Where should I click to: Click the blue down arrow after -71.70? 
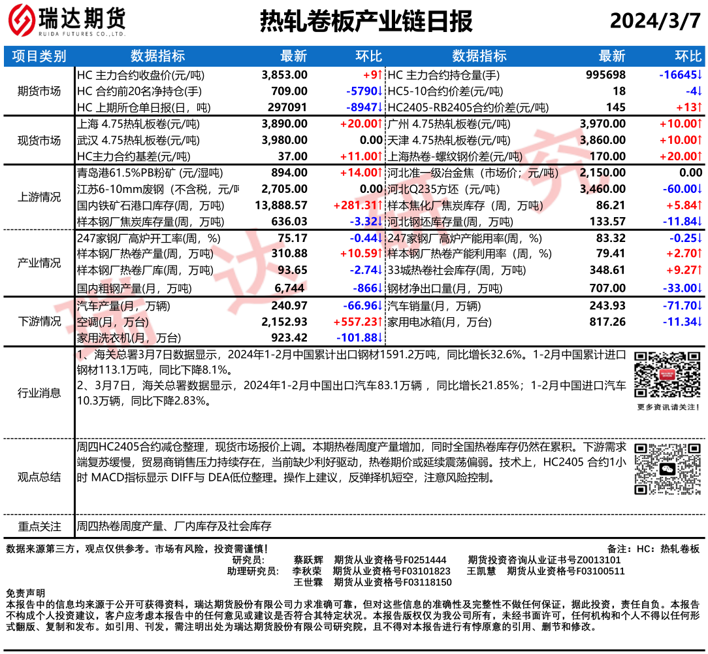coord(700,305)
